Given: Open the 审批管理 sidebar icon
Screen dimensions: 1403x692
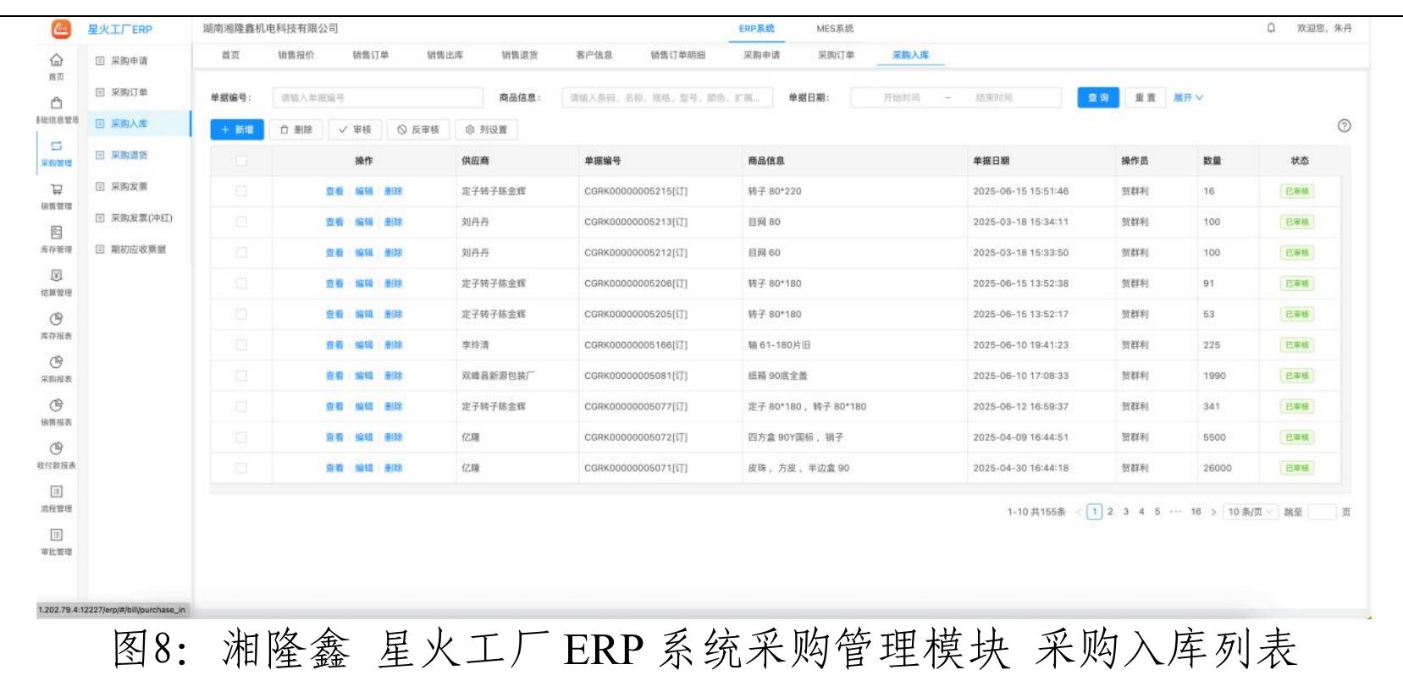Looking at the screenshot, I should pos(56,535).
